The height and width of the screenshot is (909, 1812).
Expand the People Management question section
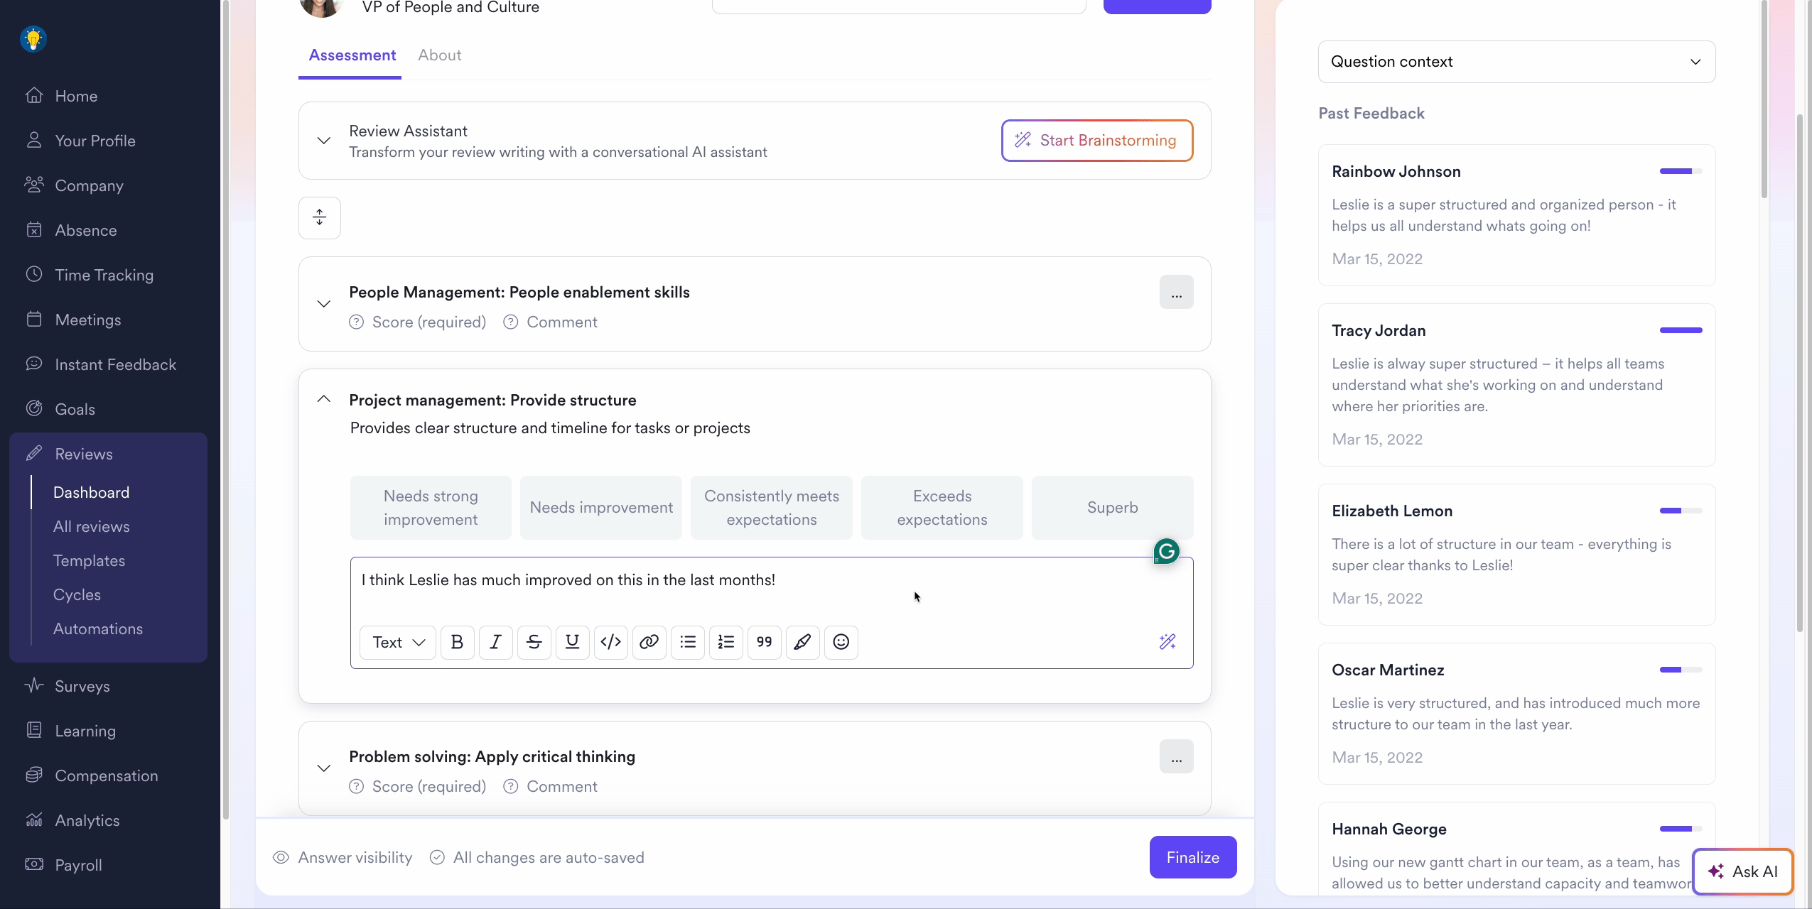tap(324, 304)
